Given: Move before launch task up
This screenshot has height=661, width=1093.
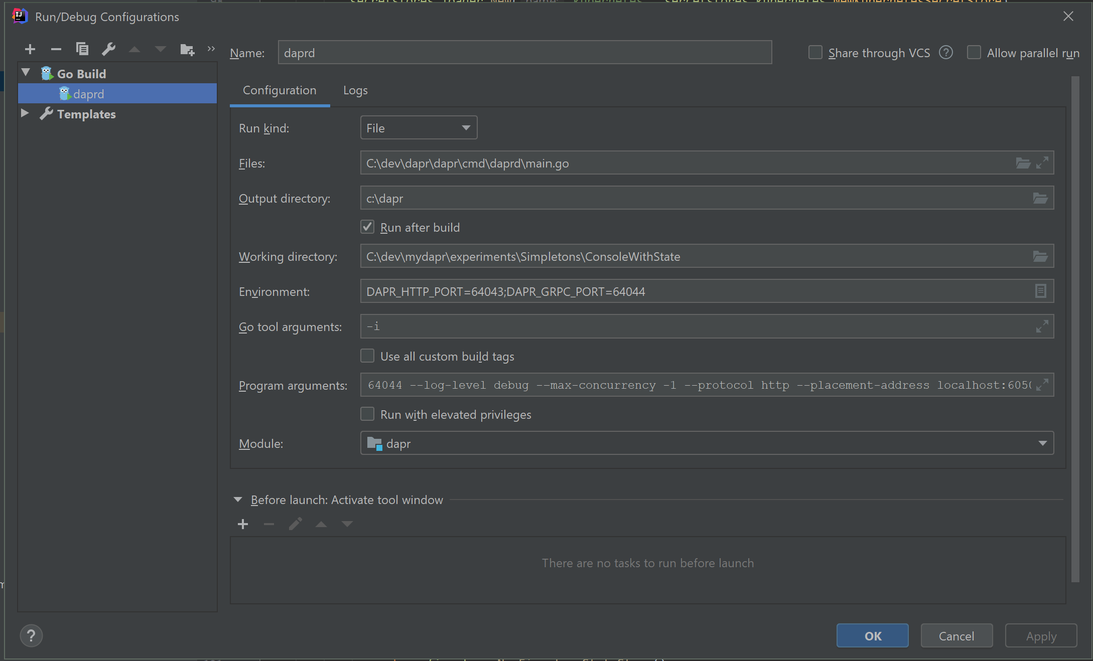Looking at the screenshot, I should click(x=321, y=524).
